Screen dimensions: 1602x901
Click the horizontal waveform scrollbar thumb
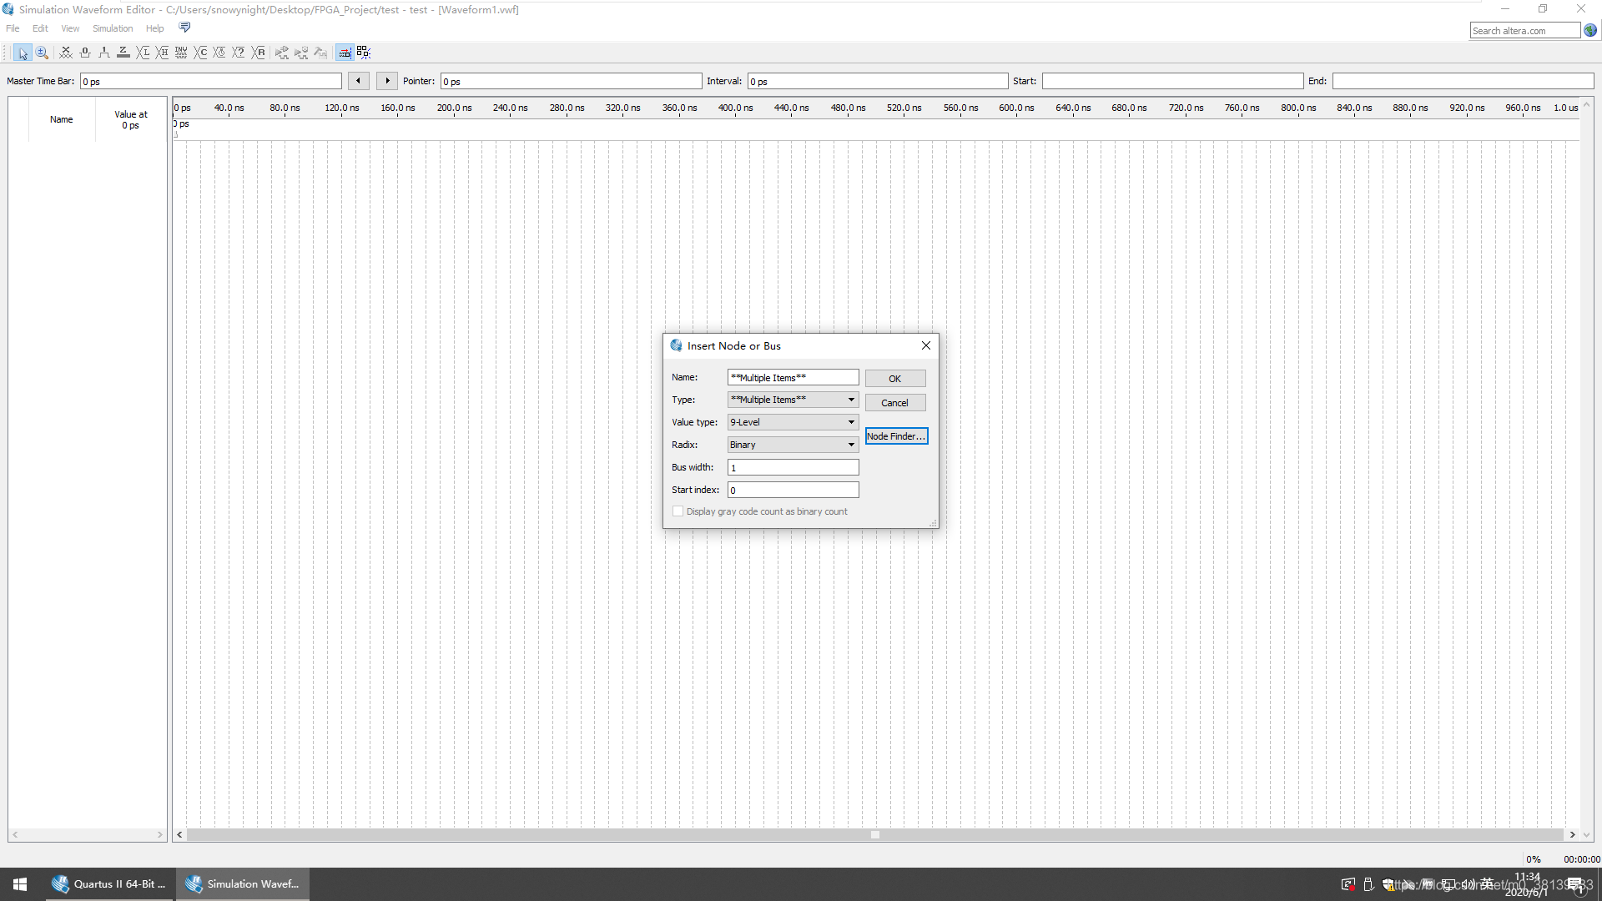click(874, 834)
